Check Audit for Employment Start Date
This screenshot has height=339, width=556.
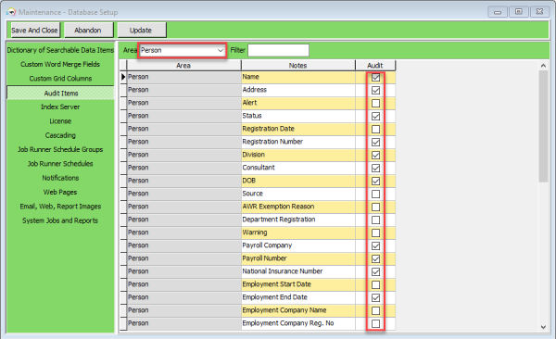click(375, 284)
